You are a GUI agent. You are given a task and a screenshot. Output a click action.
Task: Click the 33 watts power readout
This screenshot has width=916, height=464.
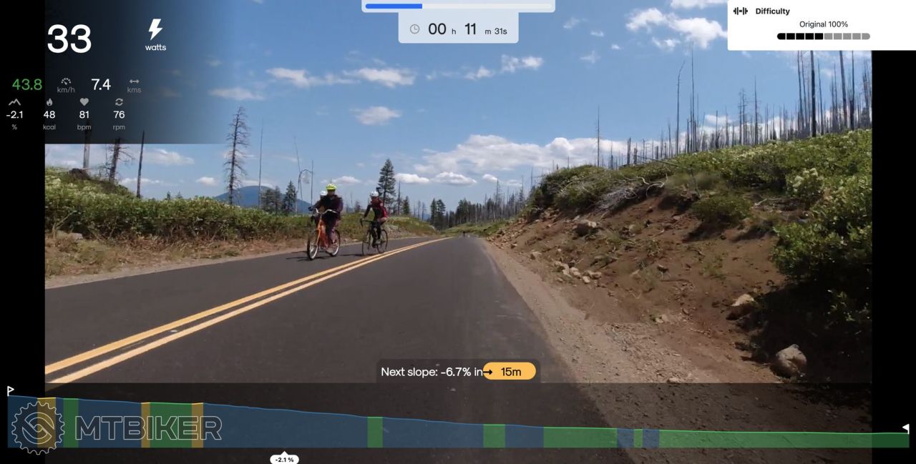click(x=69, y=39)
